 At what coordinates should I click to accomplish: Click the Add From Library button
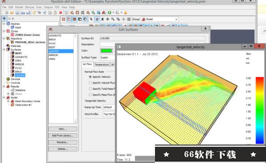tap(63, 136)
